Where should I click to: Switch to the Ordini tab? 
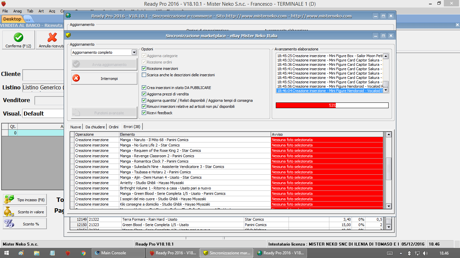(x=113, y=127)
